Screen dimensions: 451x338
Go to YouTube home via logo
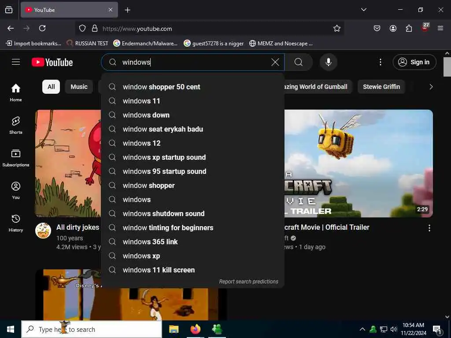[52, 62]
